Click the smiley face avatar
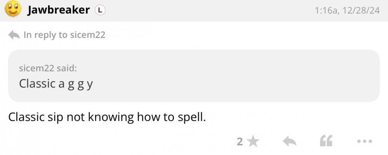The width and height of the screenshot is (388, 155). 13,9
